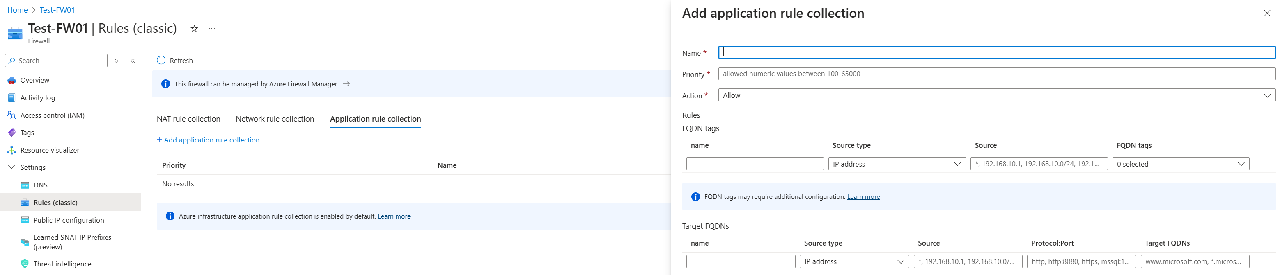Collapse the Settings section
Screen dimensions: 1280x275
tap(11, 167)
